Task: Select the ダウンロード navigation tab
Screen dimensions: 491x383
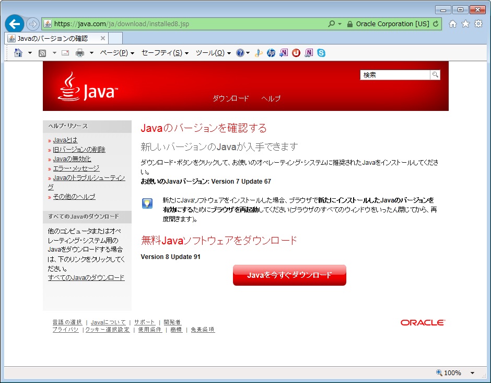Action: tap(230, 98)
